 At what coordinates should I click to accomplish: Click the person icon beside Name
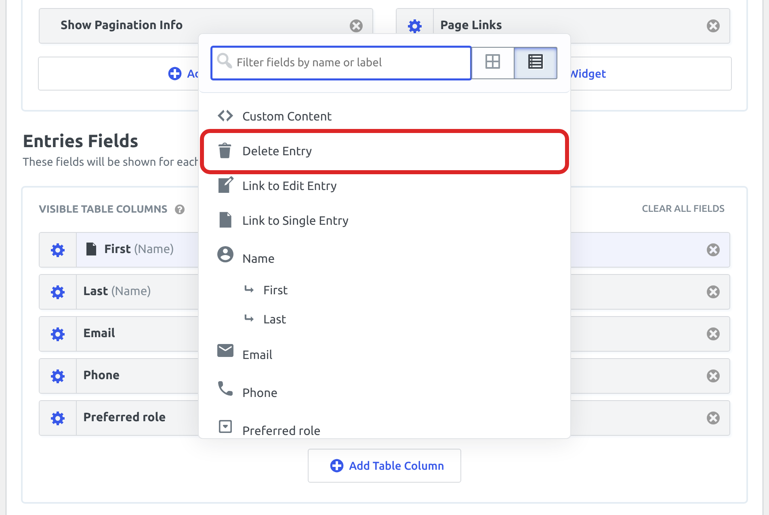coord(225,254)
